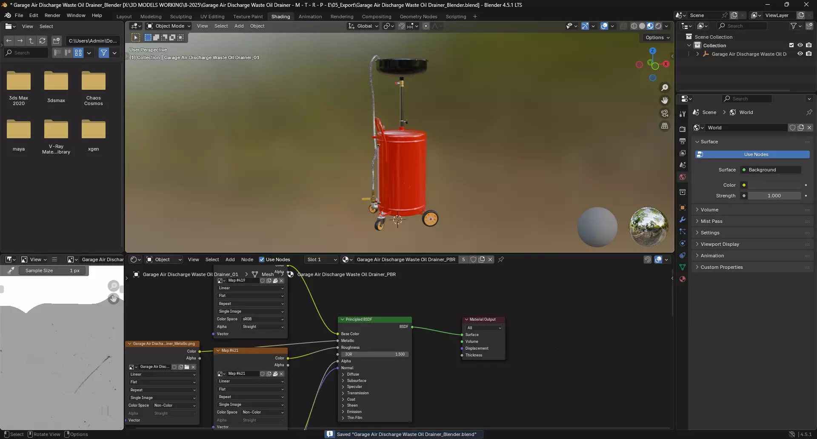This screenshot has width=817, height=439.
Task: Open the View Layer properties tab
Action: click(683, 153)
